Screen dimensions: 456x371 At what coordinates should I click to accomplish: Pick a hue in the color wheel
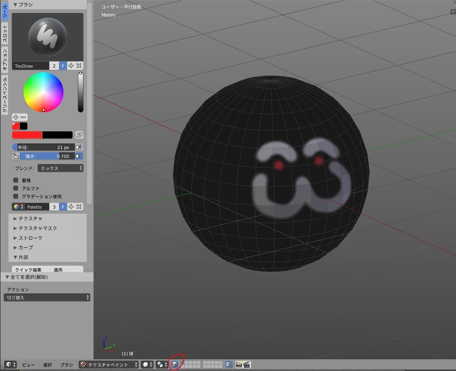(x=43, y=92)
